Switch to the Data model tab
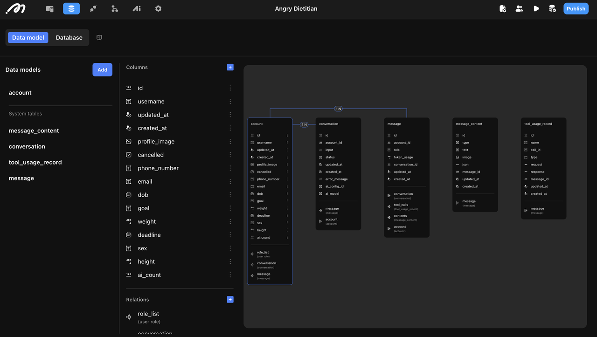Viewport: 597px width, 337px height. (28, 37)
